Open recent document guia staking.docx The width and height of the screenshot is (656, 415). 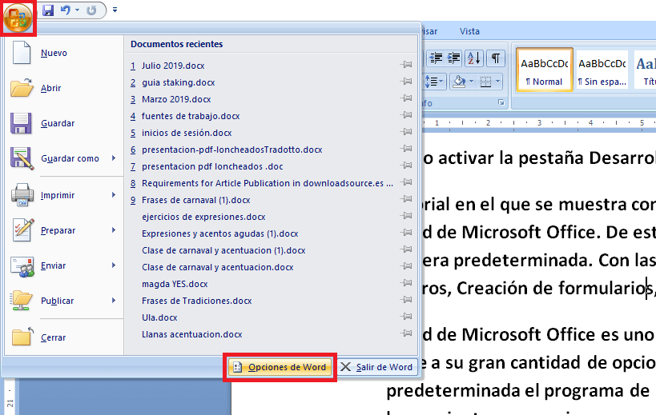179,82
